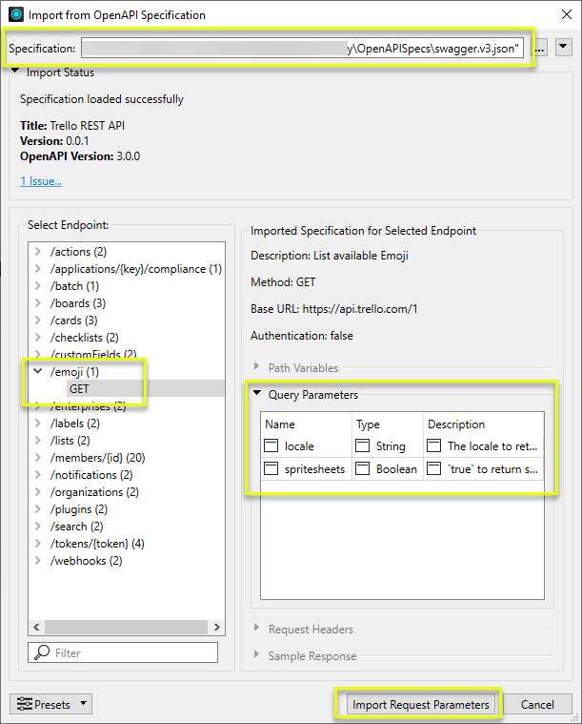Tick the checkbox next to spritesheets name
The width and height of the screenshot is (582, 724).
(271, 468)
